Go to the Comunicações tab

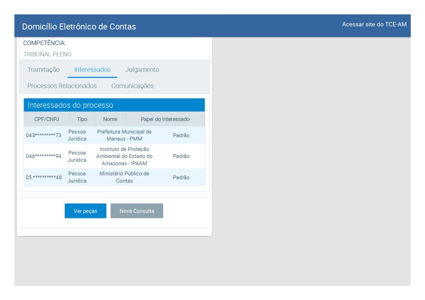132,86
